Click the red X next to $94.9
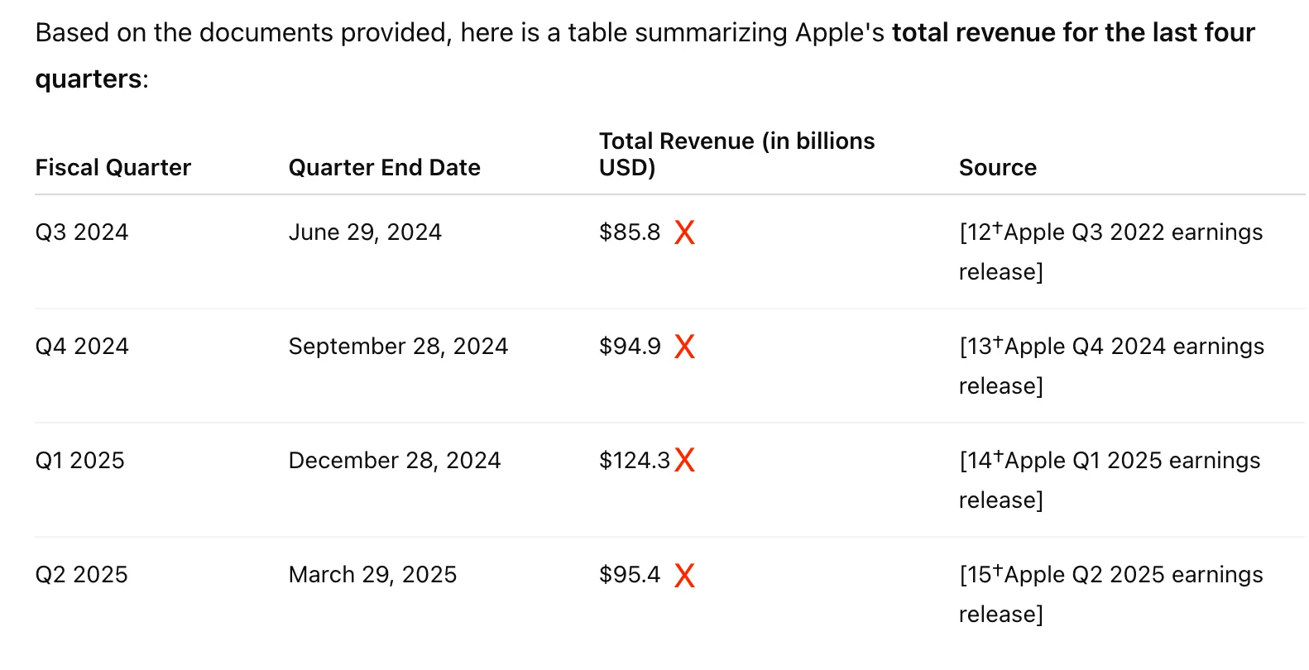 point(684,347)
